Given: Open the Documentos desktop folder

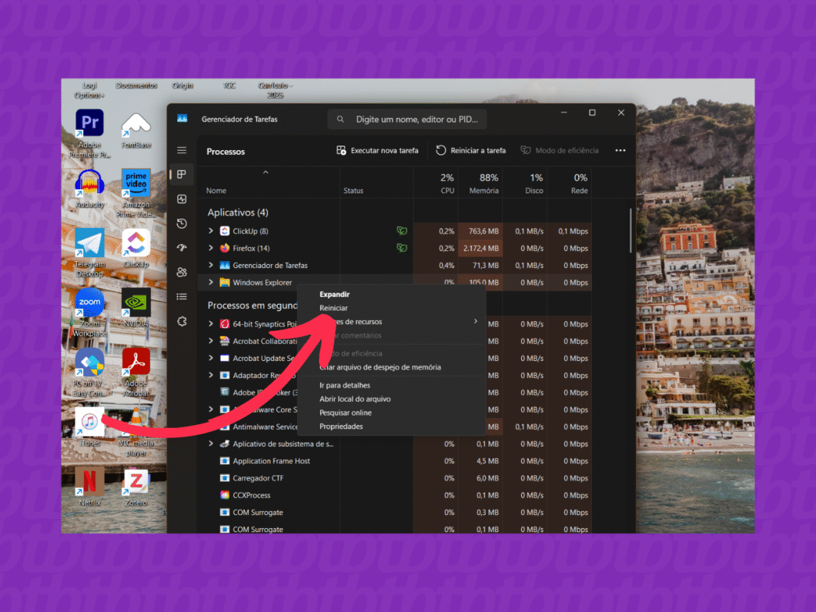Looking at the screenshot, I should point(136,85).
